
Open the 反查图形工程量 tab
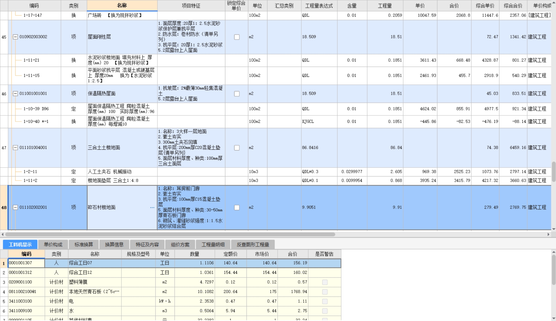pyautogui.click(x=253, y=244)
